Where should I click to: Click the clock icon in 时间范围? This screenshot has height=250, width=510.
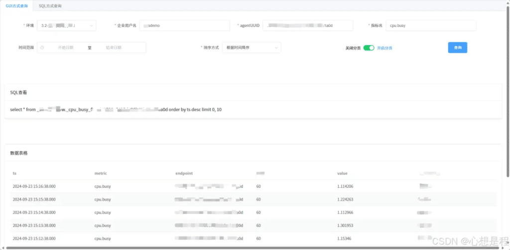[42, 48]
